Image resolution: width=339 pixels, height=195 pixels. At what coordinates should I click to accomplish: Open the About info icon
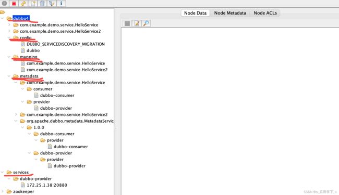[61, 4]
